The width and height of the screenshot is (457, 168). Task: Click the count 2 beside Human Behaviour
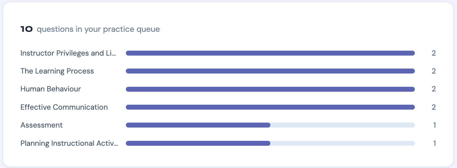(434, 89)
